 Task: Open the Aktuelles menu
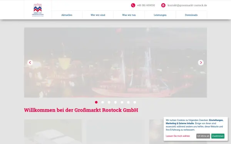pos(67,15)
